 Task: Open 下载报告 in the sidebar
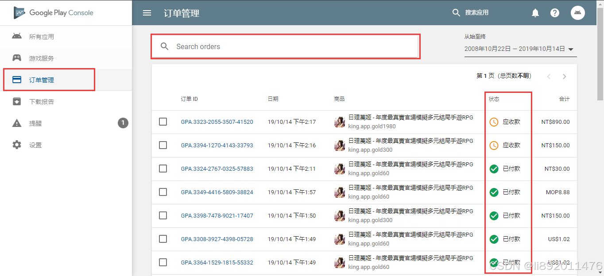(66, 101)
